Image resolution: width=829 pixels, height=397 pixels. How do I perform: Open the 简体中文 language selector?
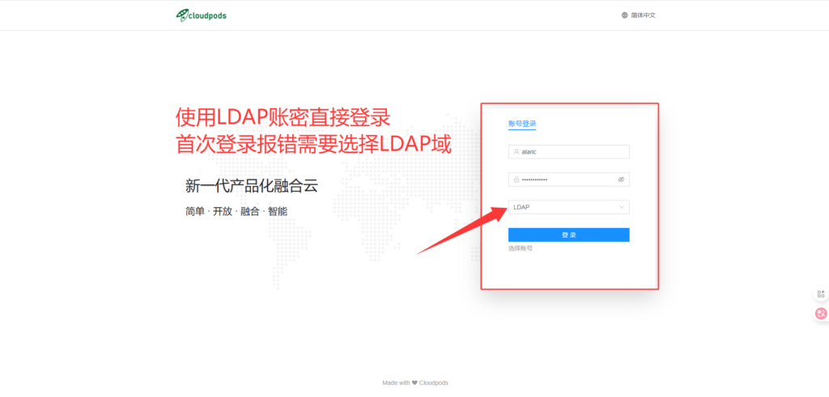click(644, 15)
